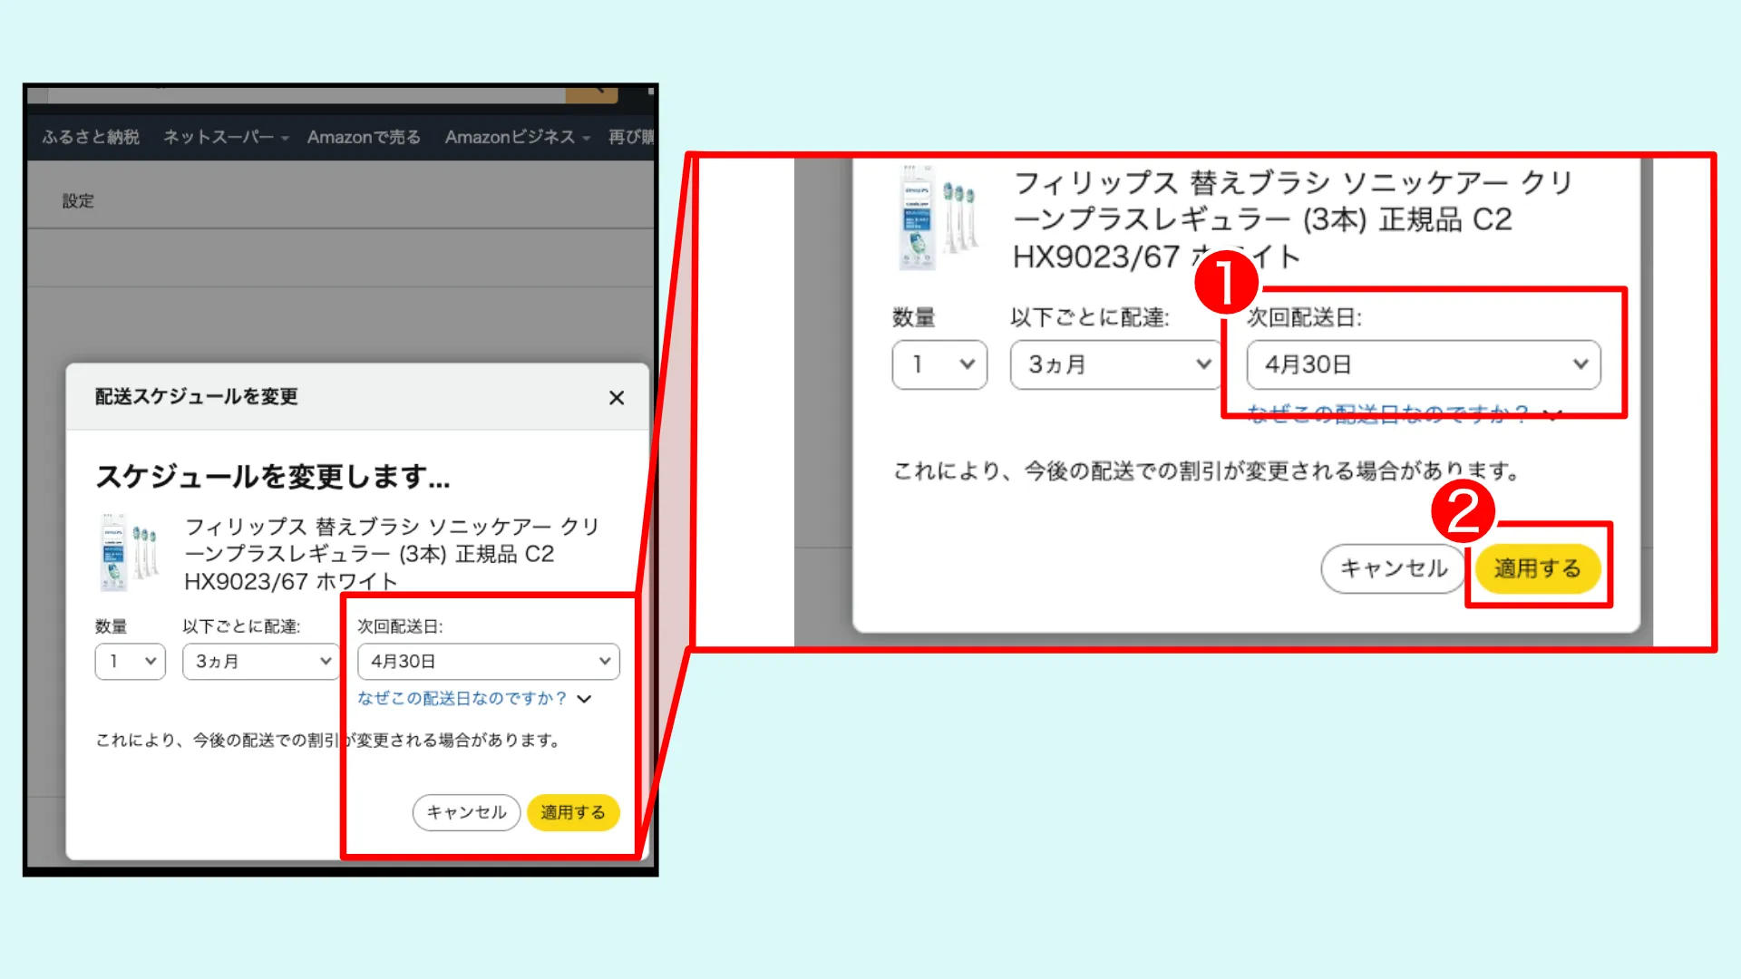Click the 設定 link

[x=79, y=200]
